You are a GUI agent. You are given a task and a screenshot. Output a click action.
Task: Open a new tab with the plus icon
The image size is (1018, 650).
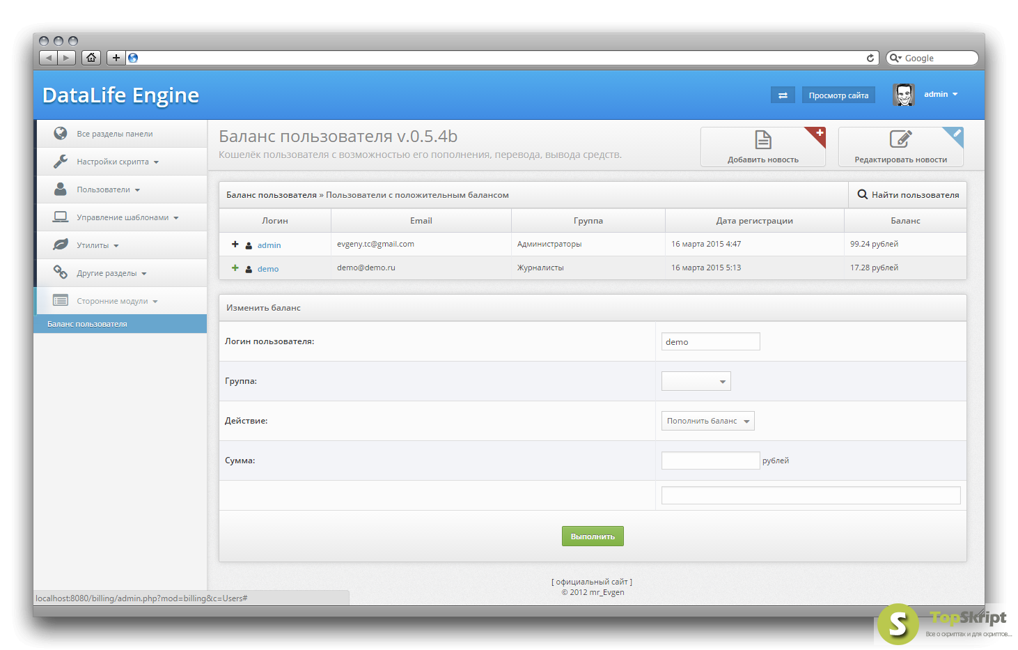click(x=116, y=58)
